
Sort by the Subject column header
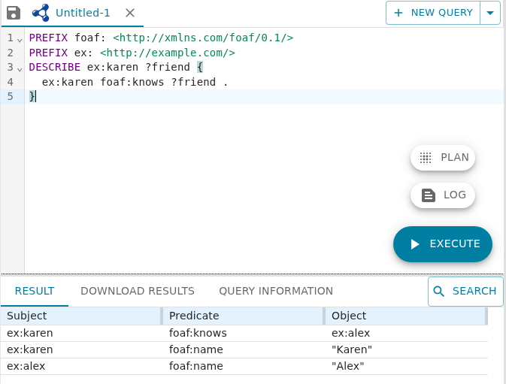[x=81, y=316]
